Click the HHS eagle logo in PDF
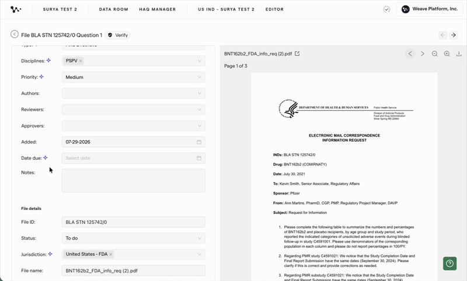Screen dimensions: 467x281 point(288,108)
